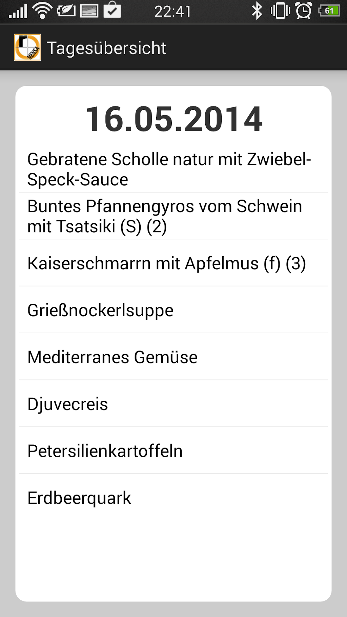
Task: Tap the 16.05.2014 date heading
Action: pyautogui.click(x=174, y=119)
